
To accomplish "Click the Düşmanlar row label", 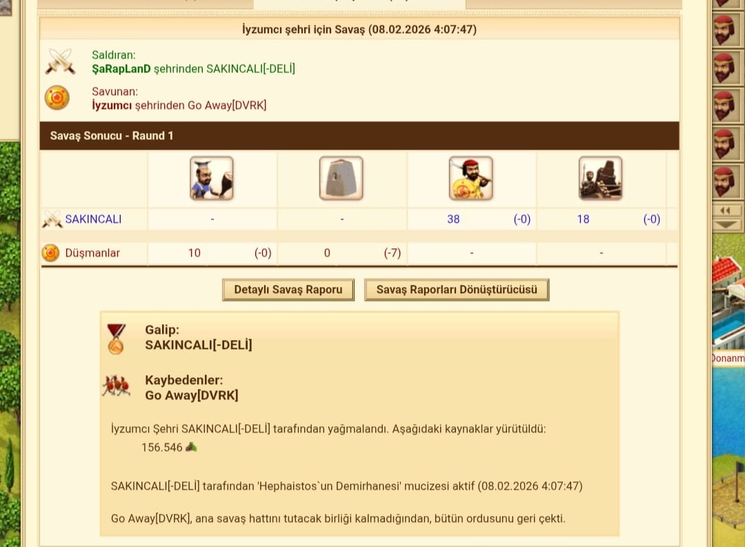I will click(x=92, y=253).
